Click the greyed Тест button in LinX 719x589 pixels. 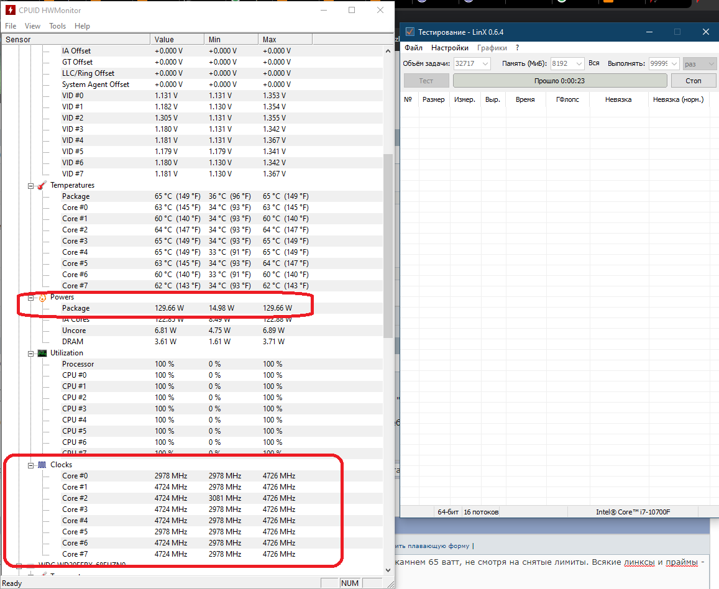(426, 81)
